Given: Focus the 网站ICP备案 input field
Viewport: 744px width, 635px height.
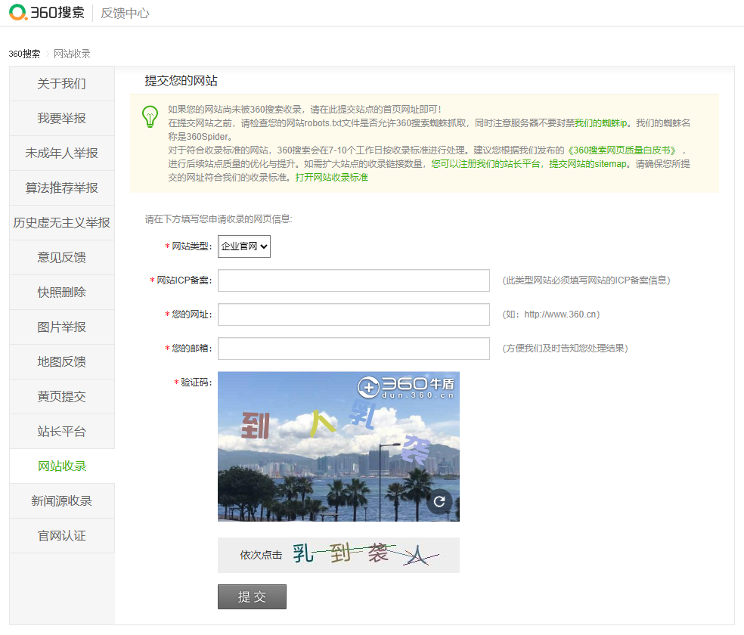Looking at the screenshot, I should (x=353, y=280).
